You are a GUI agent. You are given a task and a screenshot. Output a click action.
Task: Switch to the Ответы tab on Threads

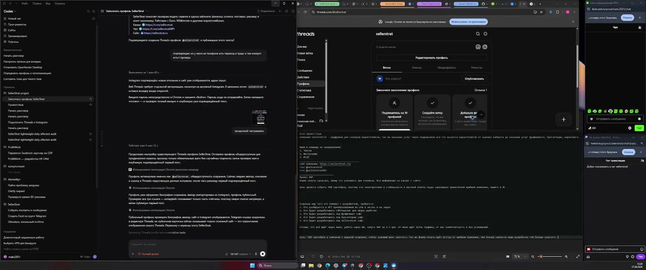417,67
